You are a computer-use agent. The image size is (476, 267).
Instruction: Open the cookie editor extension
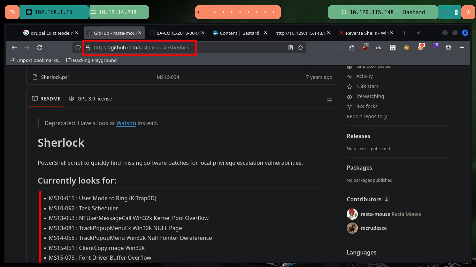coord(407,48)
